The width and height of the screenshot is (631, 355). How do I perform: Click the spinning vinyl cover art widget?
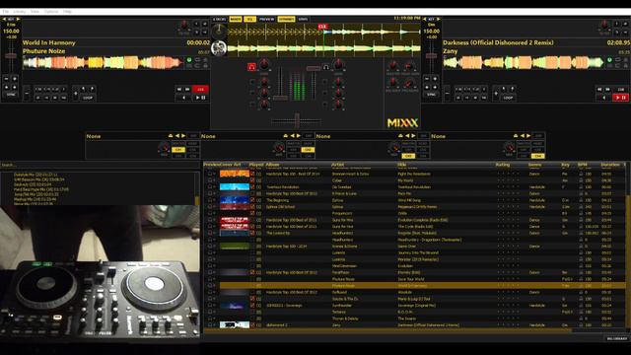219,48
